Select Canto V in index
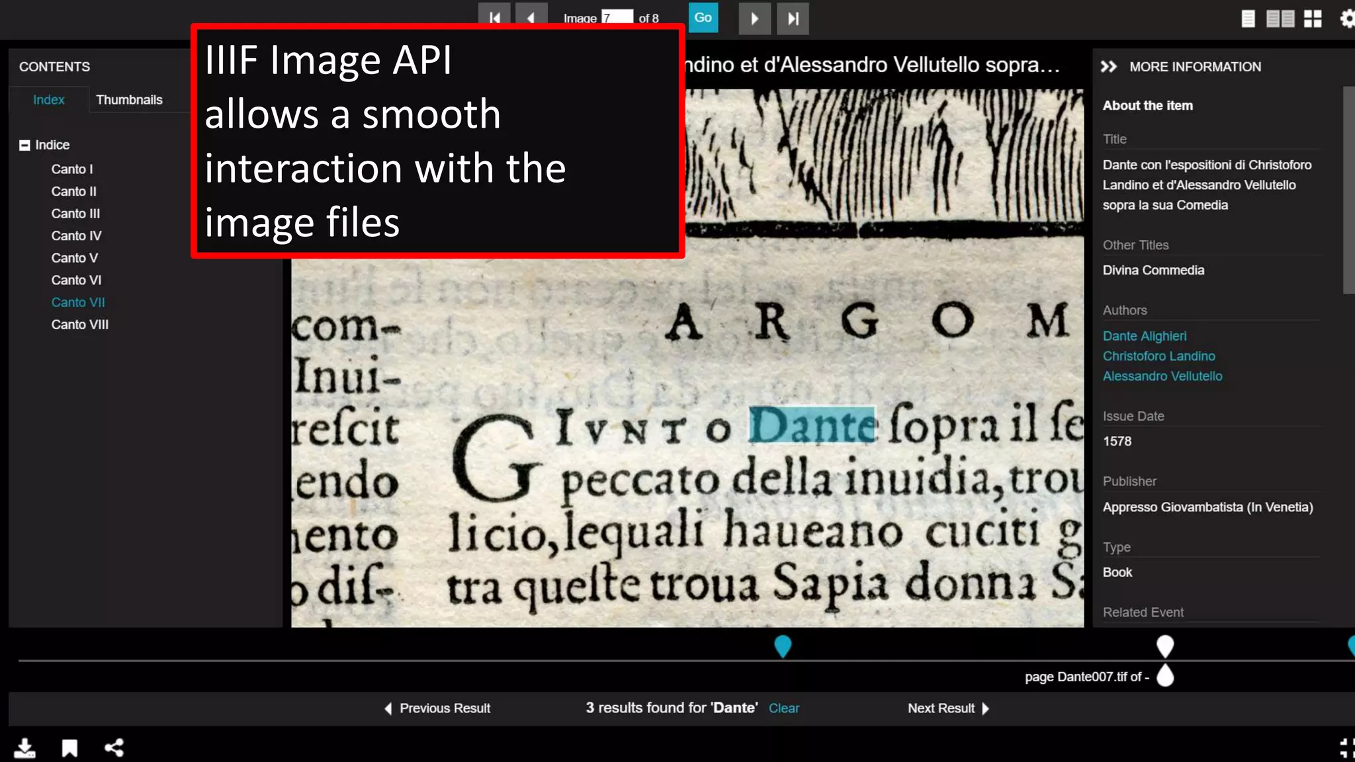The width and height of the screenshot is (1355, 762). (75, 258)
